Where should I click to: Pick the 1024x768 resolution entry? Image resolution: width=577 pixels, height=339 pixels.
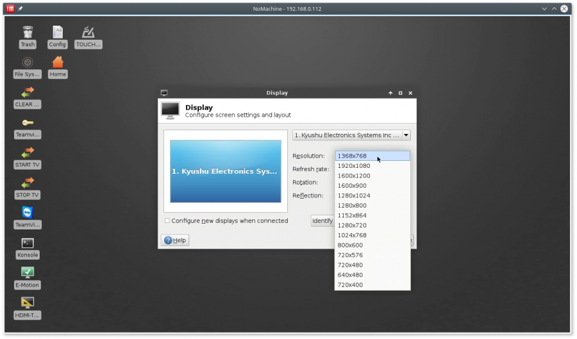352,235
